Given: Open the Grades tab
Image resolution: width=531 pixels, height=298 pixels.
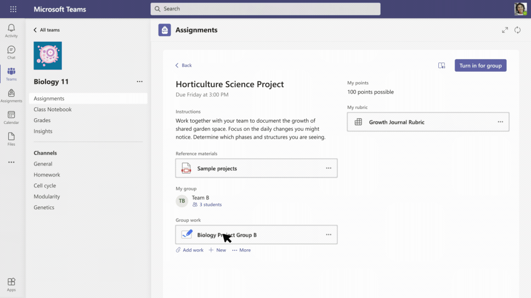Looking at the screenshot, I should point(42,121).
